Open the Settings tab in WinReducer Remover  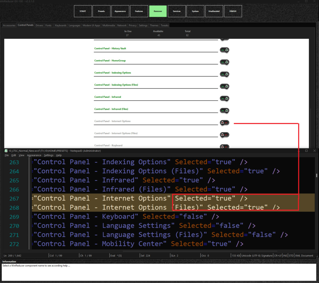[143, 26]
